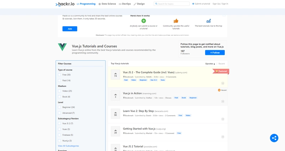Select the Nuxt.js (3) subcategory

59,141
